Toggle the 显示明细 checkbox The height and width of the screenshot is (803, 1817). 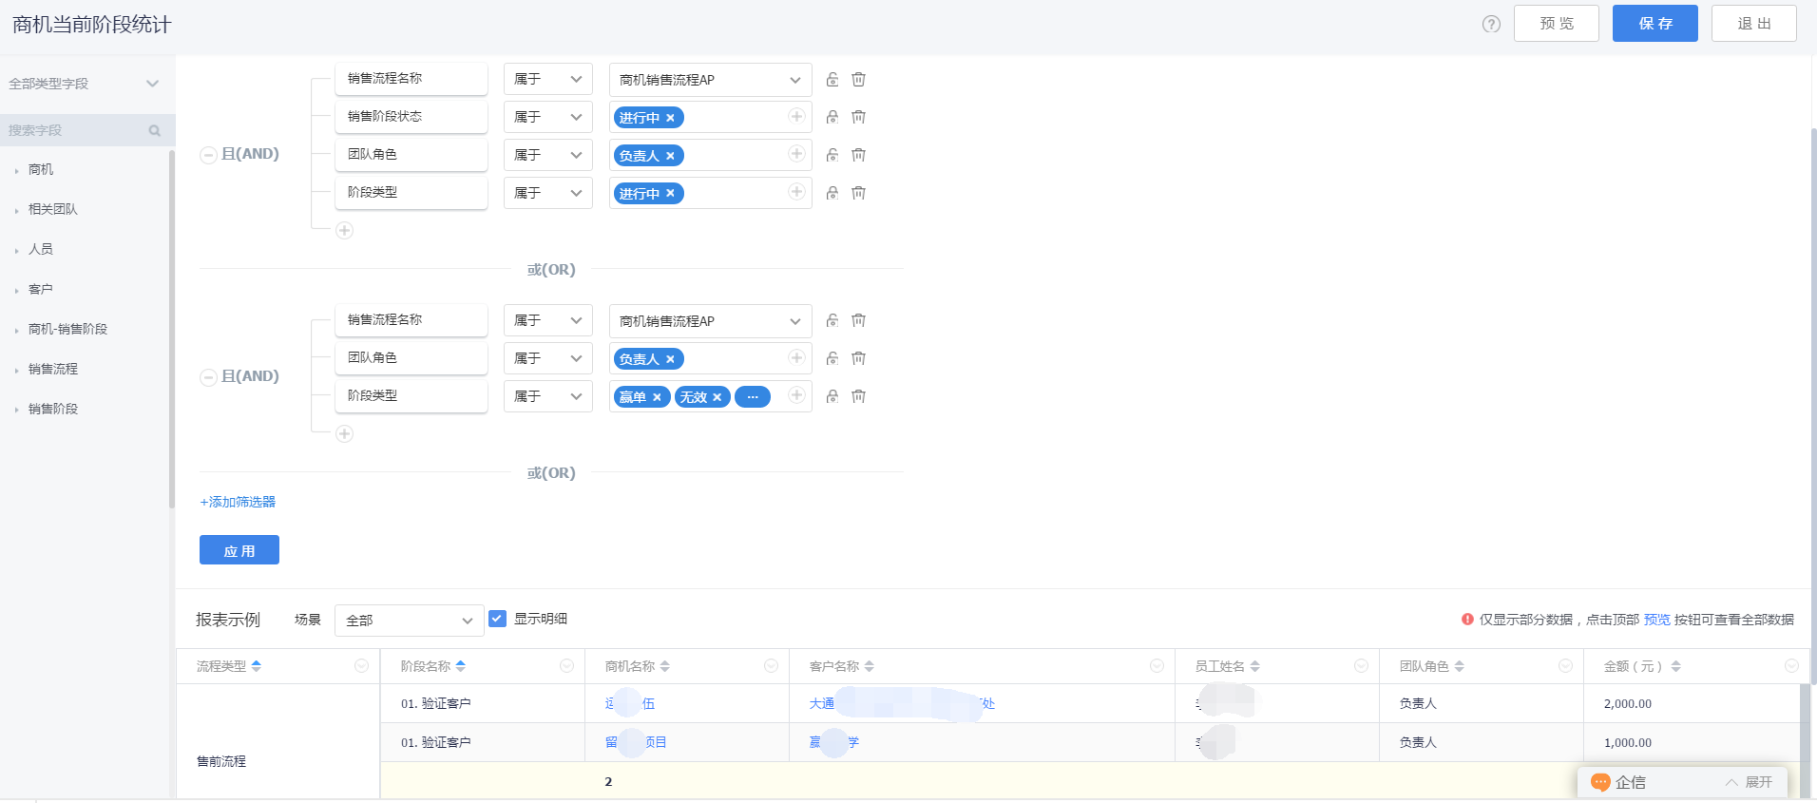(497, 619)
